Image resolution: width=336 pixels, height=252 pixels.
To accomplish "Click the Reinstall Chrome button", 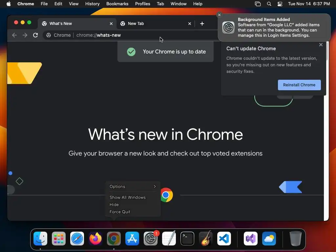I will click(x=299, y=85).
